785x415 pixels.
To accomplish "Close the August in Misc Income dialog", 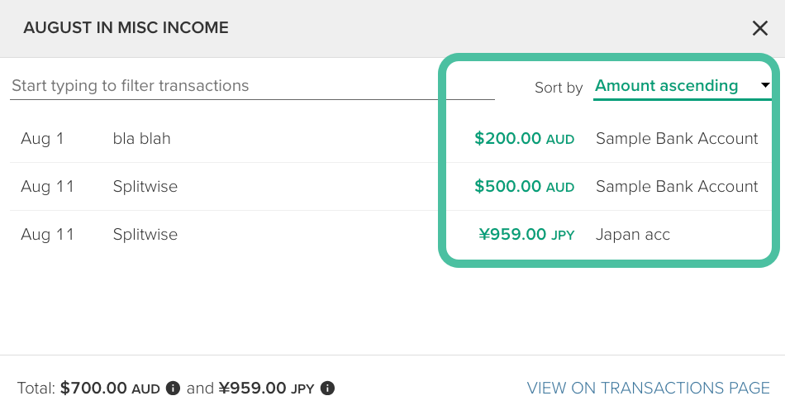I will click(x=760, y=28).
